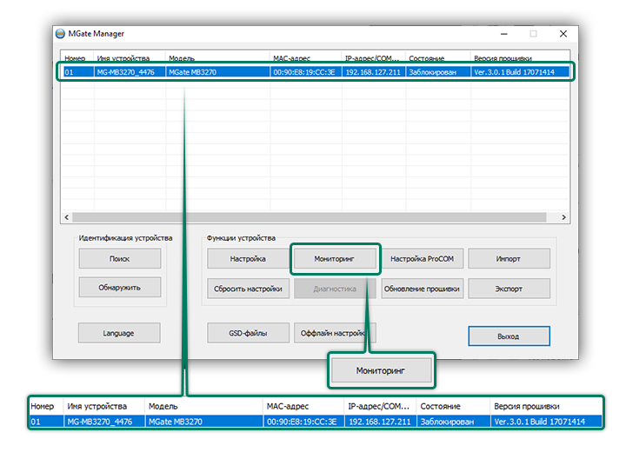The height and width of the screenshot is (472, 626).
Task: Click the Экспорт button
Action: (509, 289)
